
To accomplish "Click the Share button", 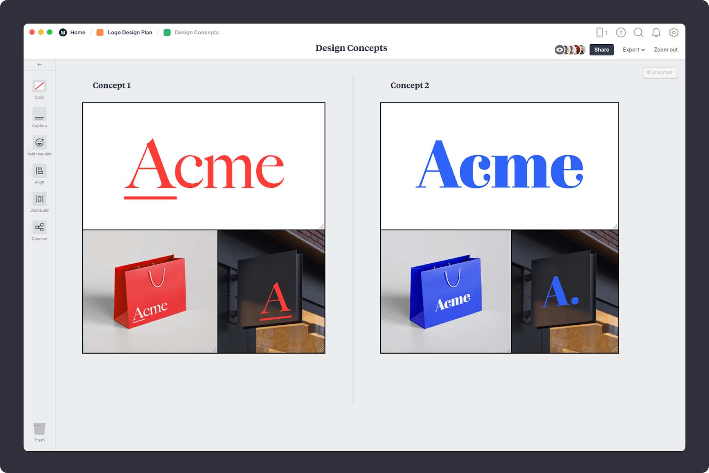I will 601,50.
